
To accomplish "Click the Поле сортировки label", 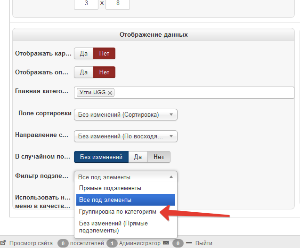I will pyautogui.click(x=45, y=113).
